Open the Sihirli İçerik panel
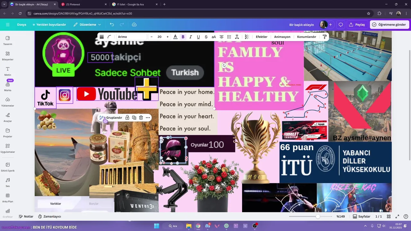Screen dimensions: 411x231 (8, 167)
